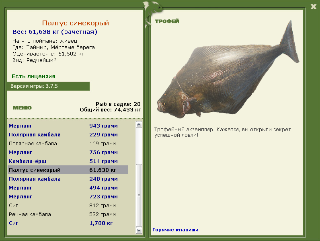
Task: Click the ТРОФЕЙ heading
Action: click(167, 21)
